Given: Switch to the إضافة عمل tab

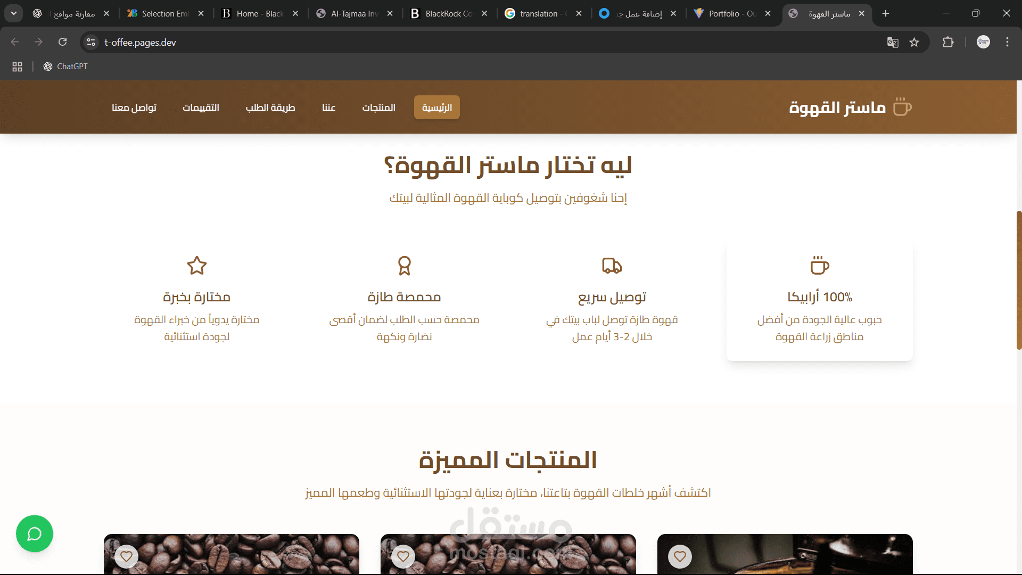Looking at the screenshot, I should pyautogui.click(x=637, y=13).
